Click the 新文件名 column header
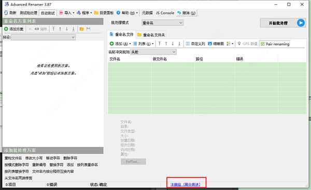This screenshot has width=311, height=190. (173, 59)
